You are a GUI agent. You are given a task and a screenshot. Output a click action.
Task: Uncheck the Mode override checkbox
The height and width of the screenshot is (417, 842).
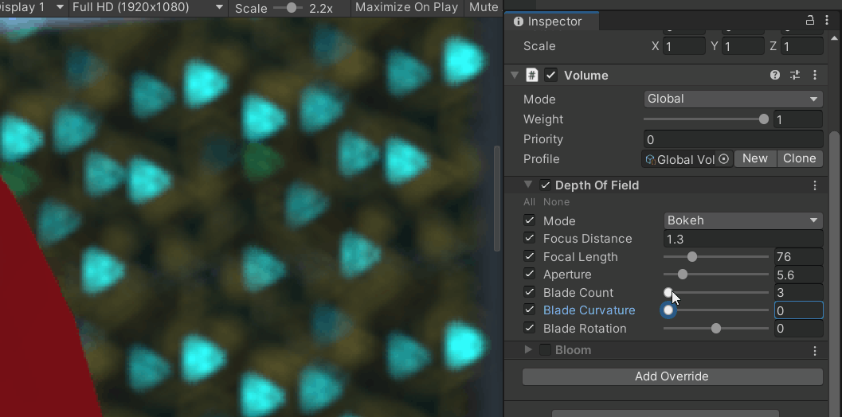tap(530, 220)
